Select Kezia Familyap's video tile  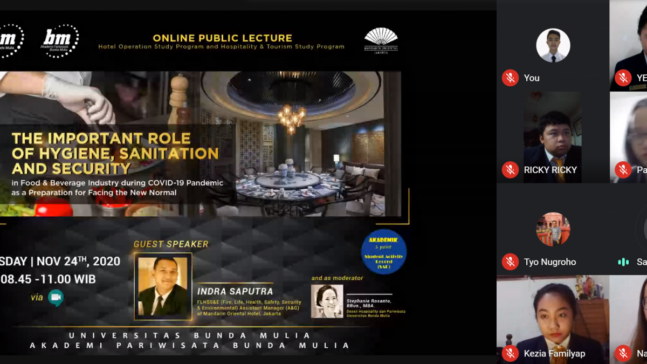click(x=553, y=320)
